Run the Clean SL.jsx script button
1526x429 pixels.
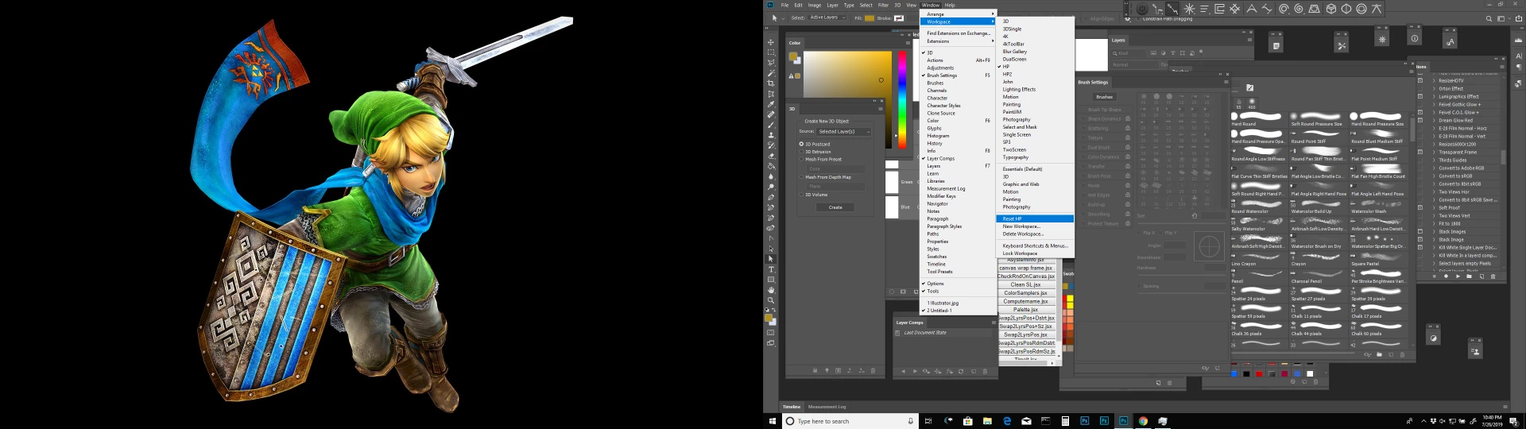tap(1026, 284)
